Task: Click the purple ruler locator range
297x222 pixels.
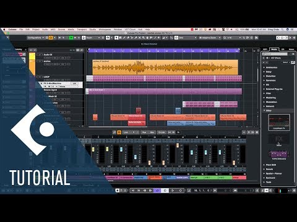Action: point(164,51)
